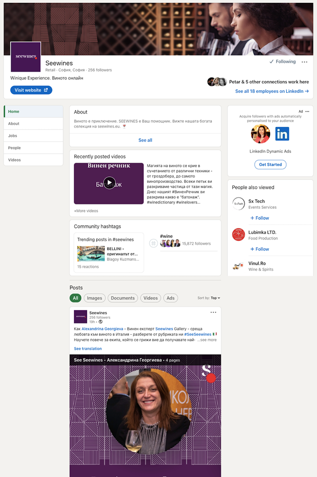Open the Videos sidebar tab
Screen dimensions: 317x477
pyautogui.click(x=33, y=160)
